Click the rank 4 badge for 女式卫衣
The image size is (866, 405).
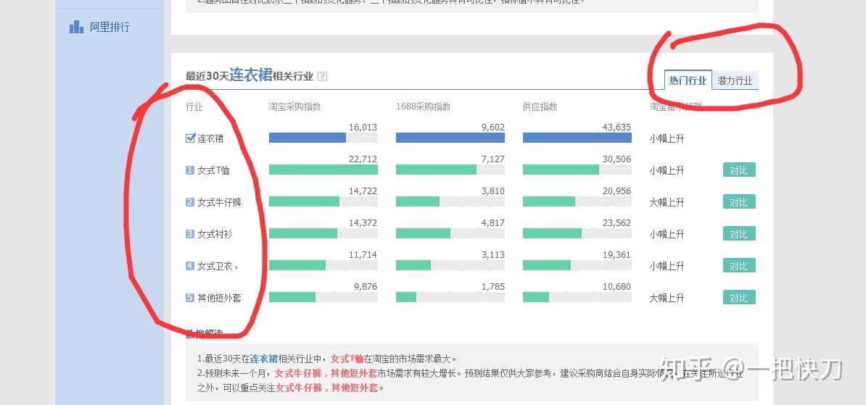(190, 266)
